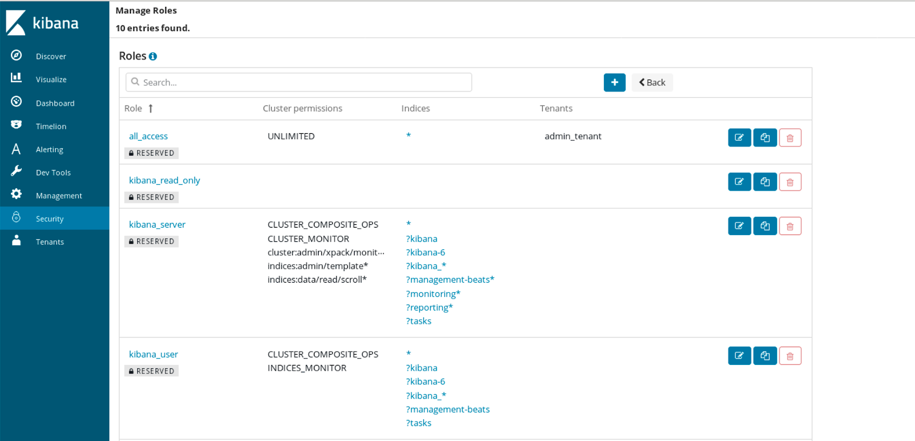Delete the kibana_read_only role
This screenshot has height=441, width=915.
[x=790, y=182]
